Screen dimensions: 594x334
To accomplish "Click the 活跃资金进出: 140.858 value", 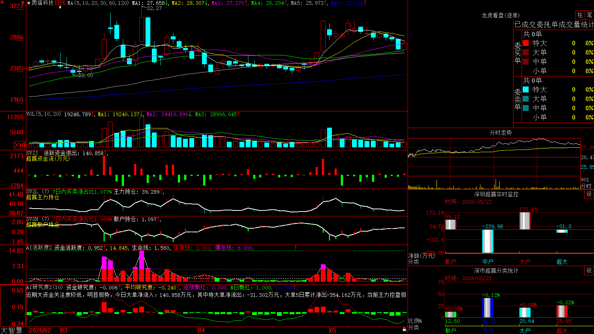I will (75, 153).
